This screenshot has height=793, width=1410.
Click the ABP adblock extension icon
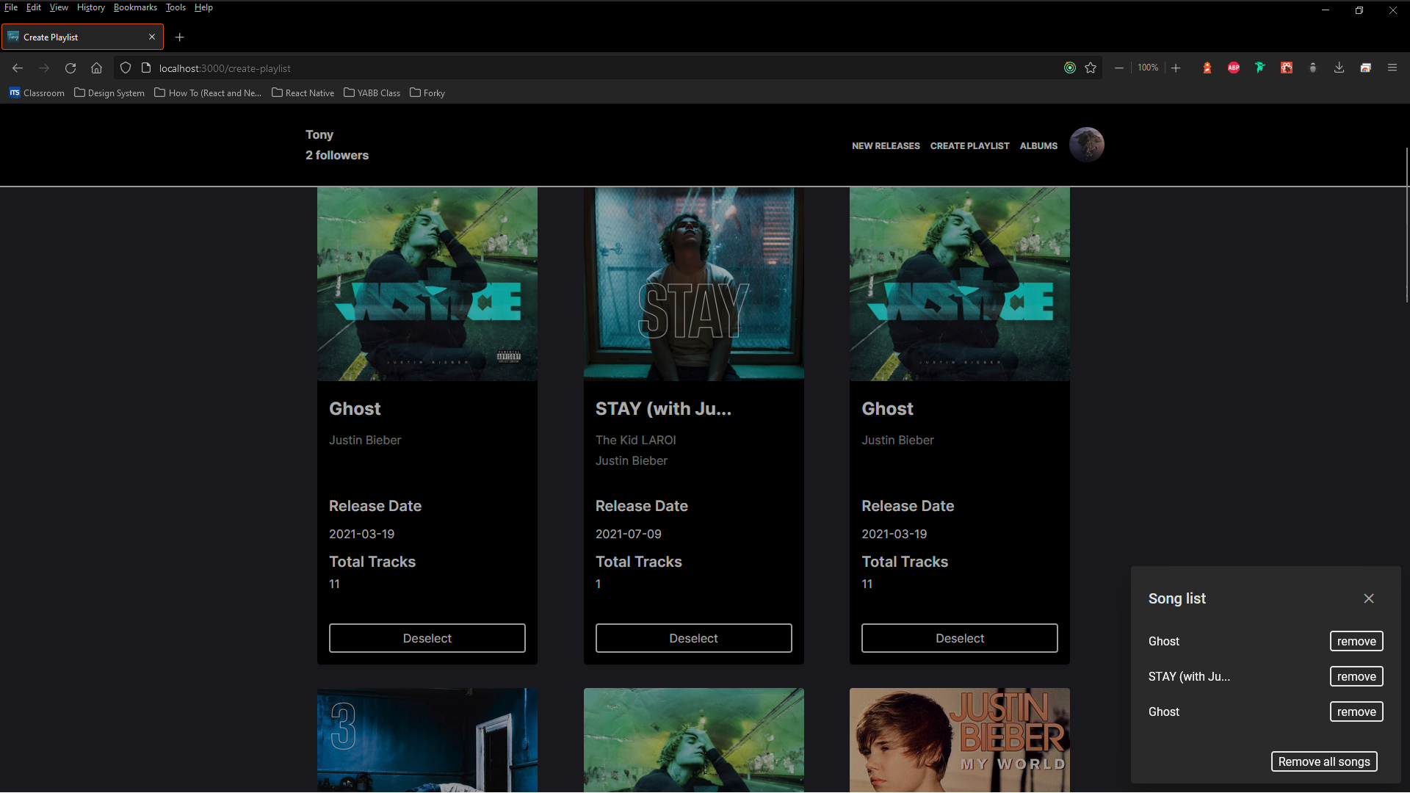[1234, 68]
